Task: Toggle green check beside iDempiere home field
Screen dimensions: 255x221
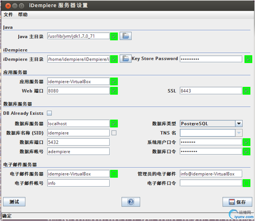Action: (114, 59)
